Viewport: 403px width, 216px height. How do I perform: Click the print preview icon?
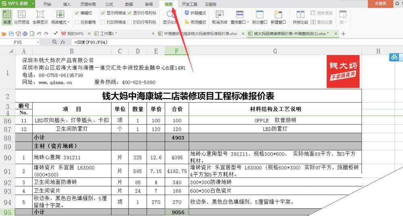tap(32, 34)
